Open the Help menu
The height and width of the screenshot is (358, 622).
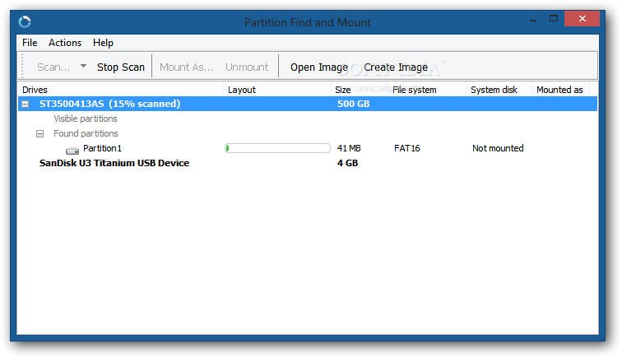tap(103, 43)
